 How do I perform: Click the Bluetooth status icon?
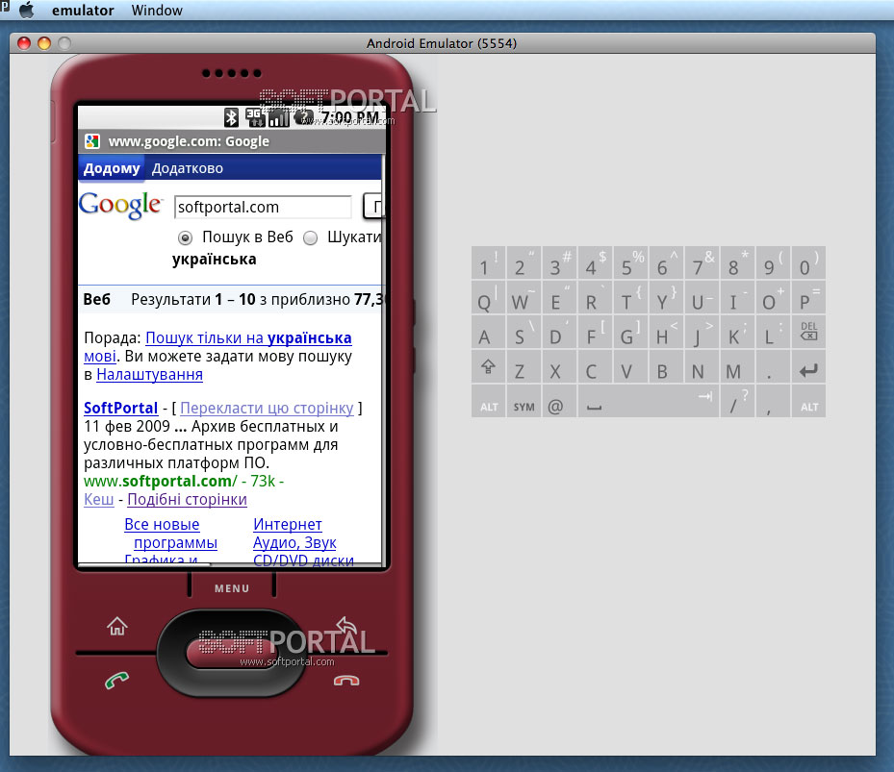tap(231, 117)
